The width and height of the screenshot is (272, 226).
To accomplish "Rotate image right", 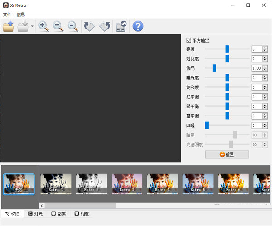I will point(104,26).
